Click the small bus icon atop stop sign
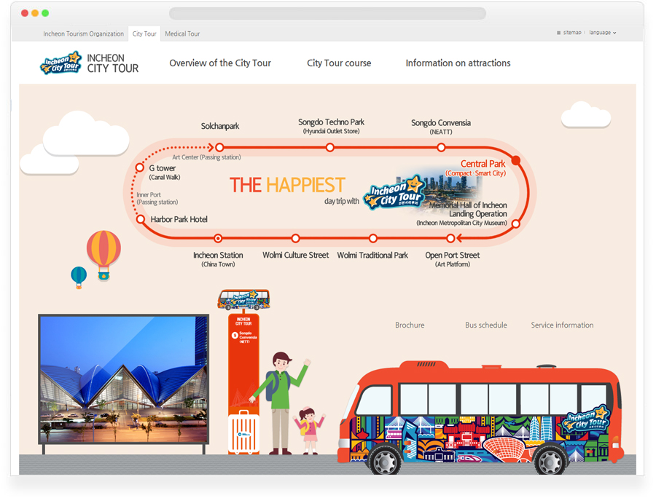The height and width of the screenshot is (498, 656). (x=243, y=299)
